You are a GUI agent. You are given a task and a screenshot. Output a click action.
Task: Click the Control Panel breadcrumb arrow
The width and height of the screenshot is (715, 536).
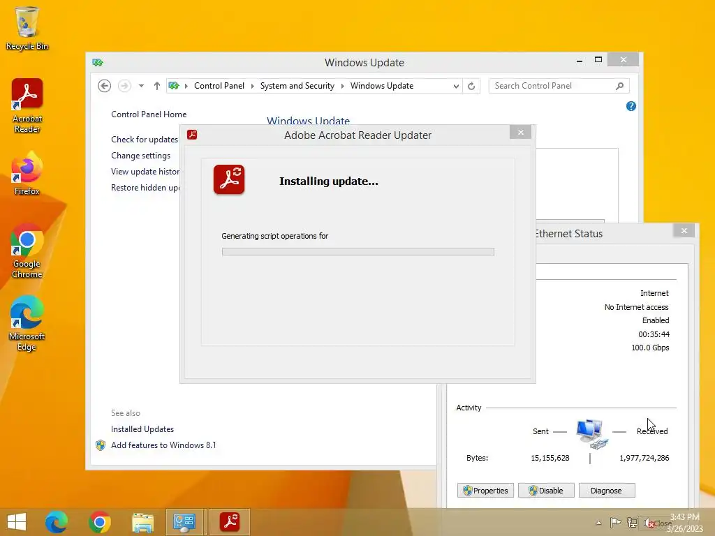(x=253, y=86)
